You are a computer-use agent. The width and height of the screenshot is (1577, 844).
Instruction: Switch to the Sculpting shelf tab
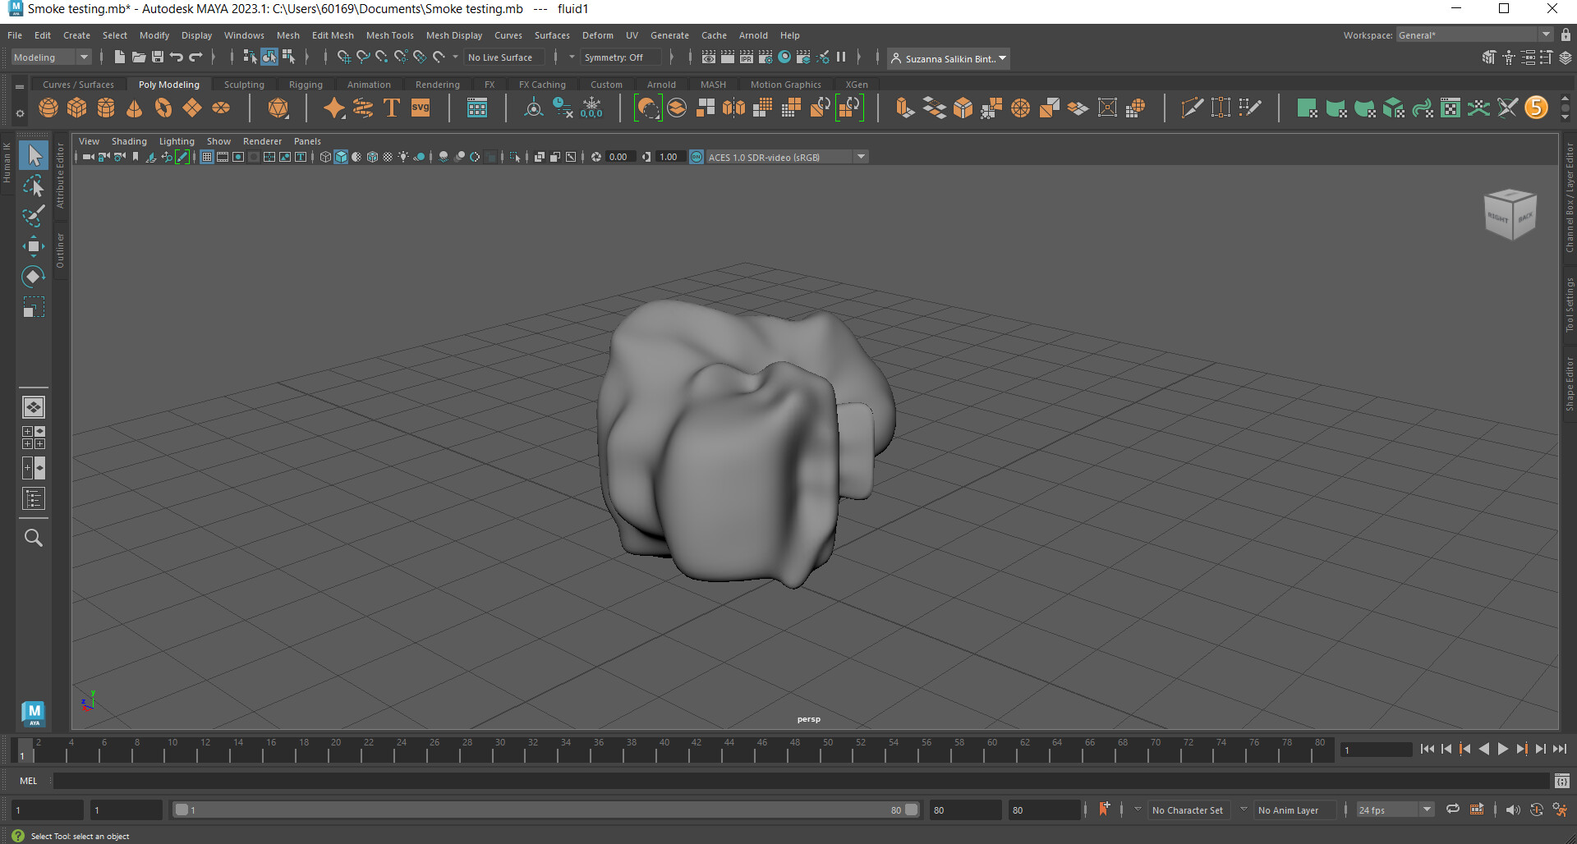(x=244, y=85)
